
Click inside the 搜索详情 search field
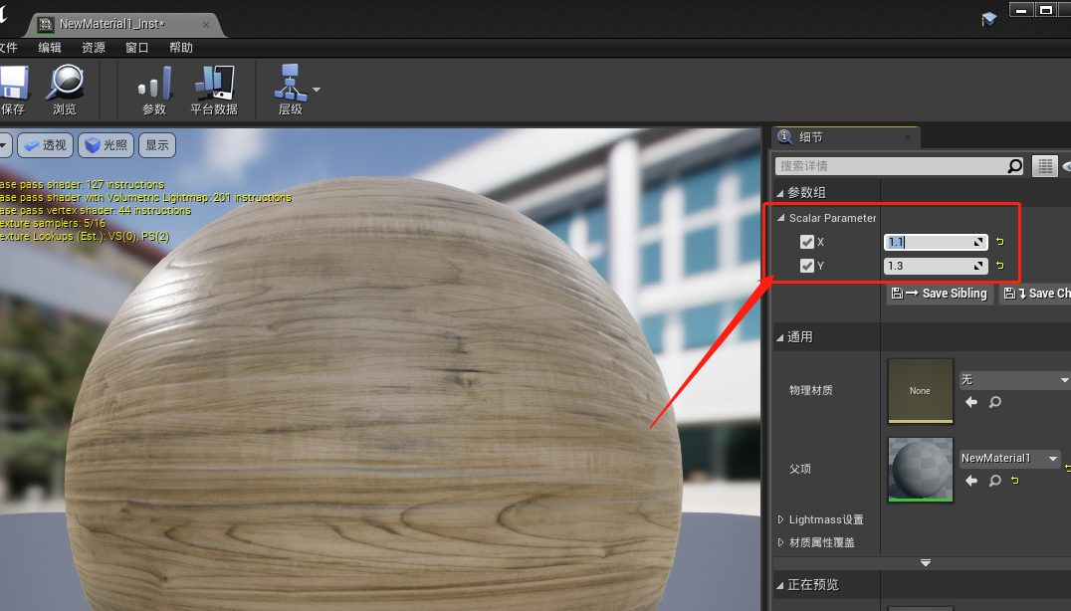pos(886,165)
